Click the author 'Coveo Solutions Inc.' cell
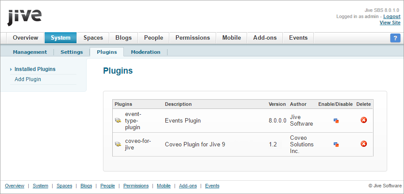404x194 pixels. click(302, 145)
